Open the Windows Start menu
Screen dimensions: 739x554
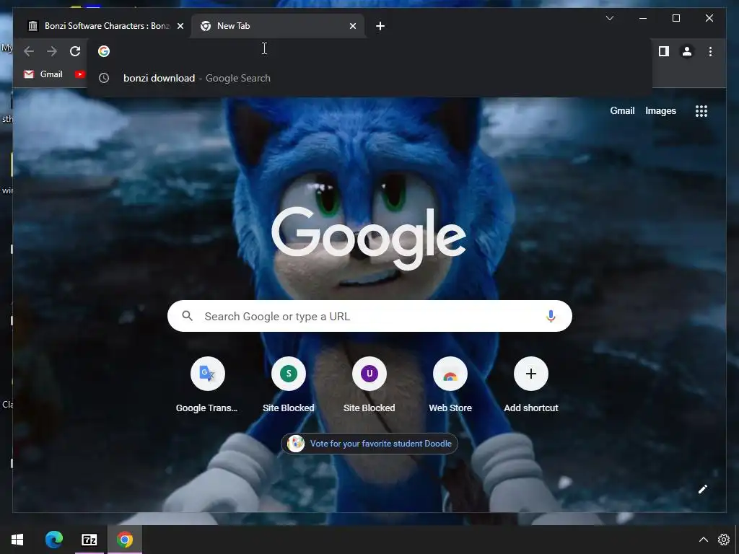[17, 540]
